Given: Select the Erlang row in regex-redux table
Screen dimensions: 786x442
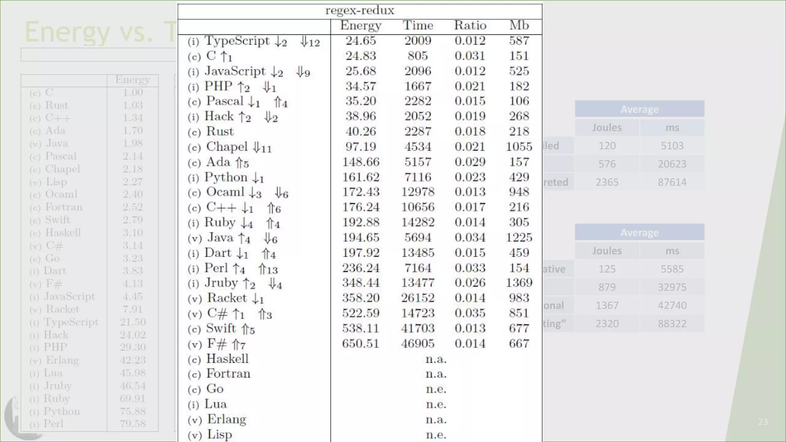Looking at the screenshot, I should pyautogui.click(x=360, y=420).
